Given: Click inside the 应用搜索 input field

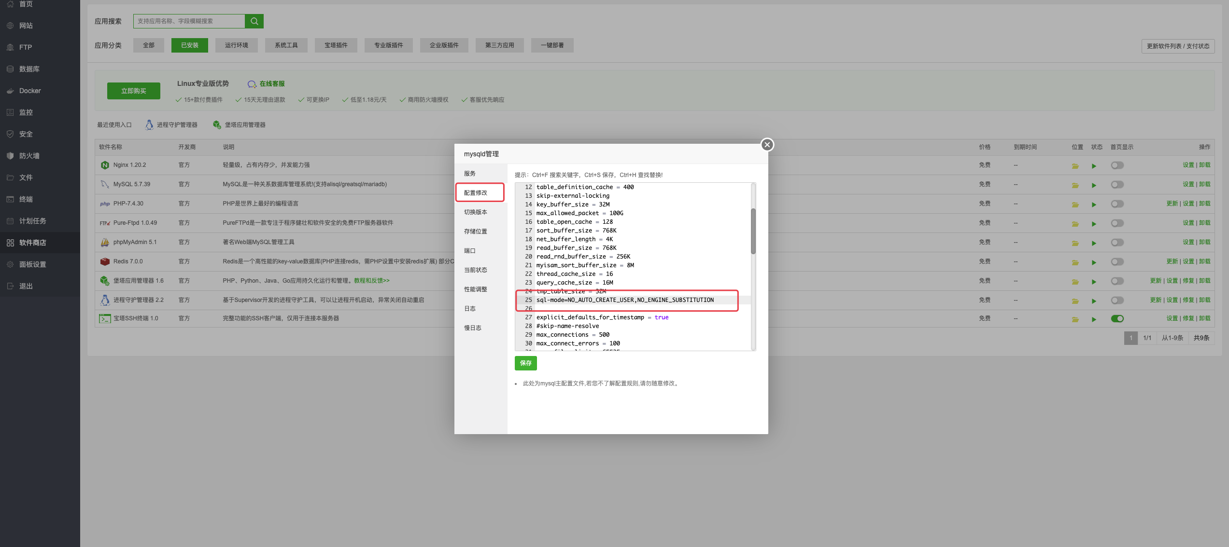Looking at the screenshot, I should [188, 21].
